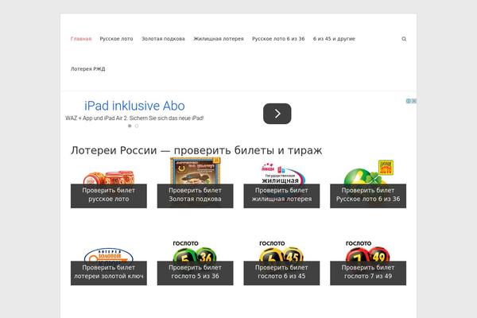The height and width of the screenshot is (318, 477).
Task: Click iPad inklusive Abo ad headline
Action: pyautogui.click(x=134, y=106)
